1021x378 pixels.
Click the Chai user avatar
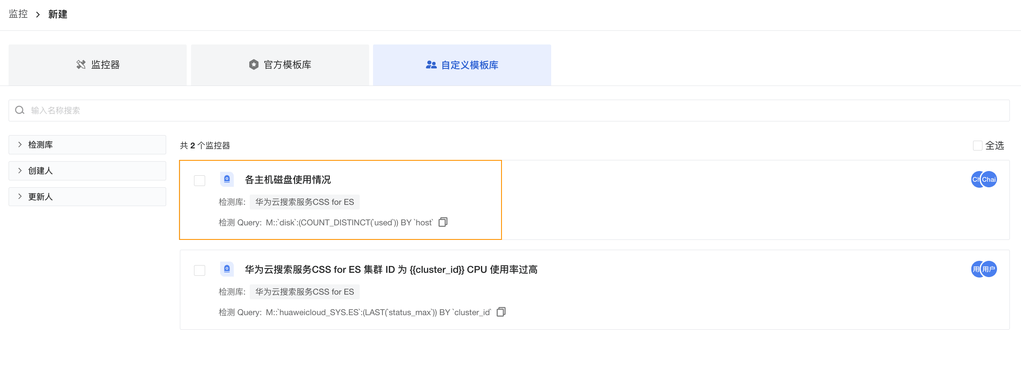pos(988,179)
